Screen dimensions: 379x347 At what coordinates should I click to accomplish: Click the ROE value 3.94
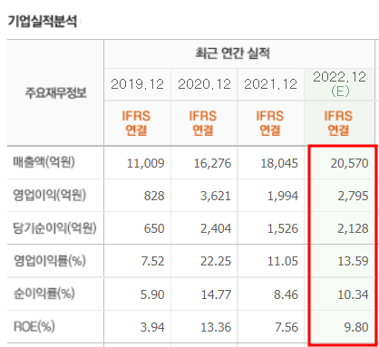pyautogui.click(x=152, y=327)
